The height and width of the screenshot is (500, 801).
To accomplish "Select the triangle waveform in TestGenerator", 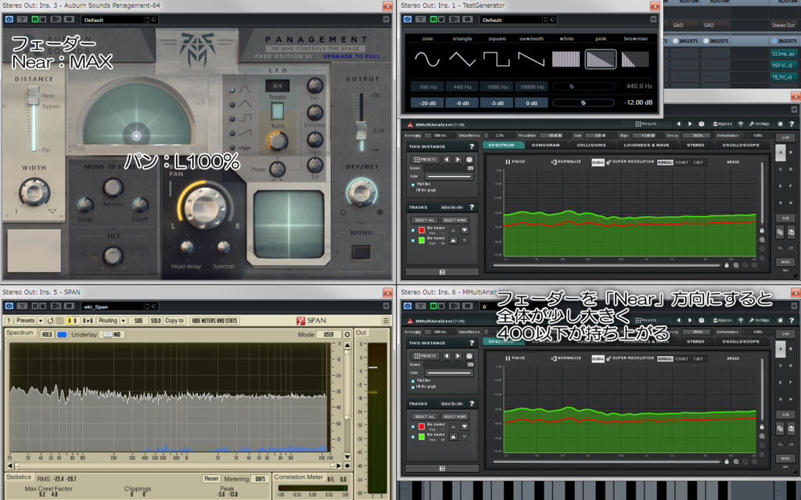I will [462, 59].
